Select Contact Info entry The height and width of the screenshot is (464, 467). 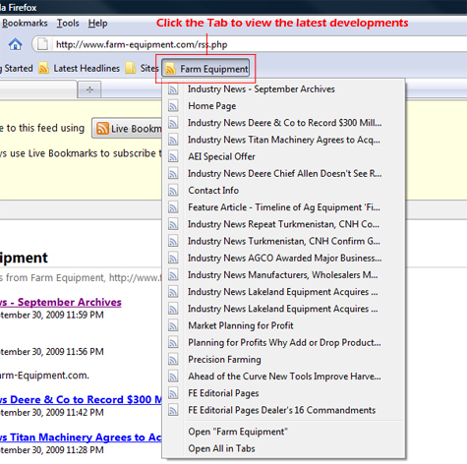coord(284,191)
